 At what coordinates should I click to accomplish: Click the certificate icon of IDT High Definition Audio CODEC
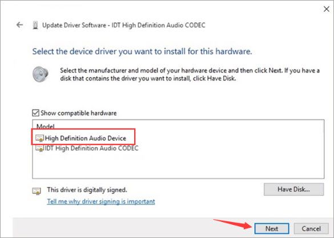point(39,148)
